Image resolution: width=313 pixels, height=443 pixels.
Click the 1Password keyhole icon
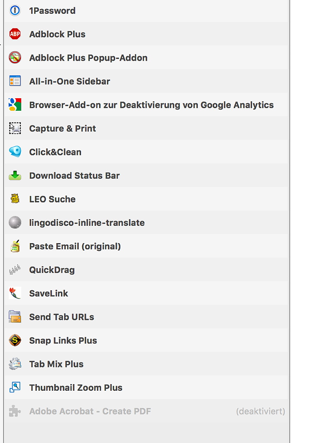[x=15, y=10]
